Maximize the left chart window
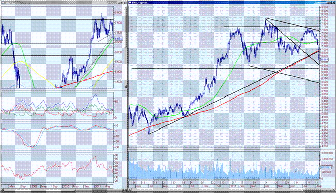 coord(121,3)
